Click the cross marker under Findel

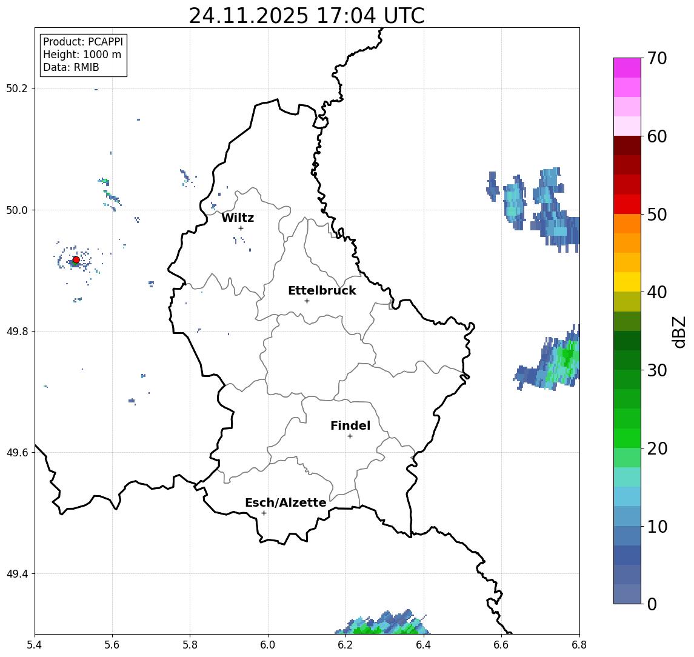pos(350,436)
